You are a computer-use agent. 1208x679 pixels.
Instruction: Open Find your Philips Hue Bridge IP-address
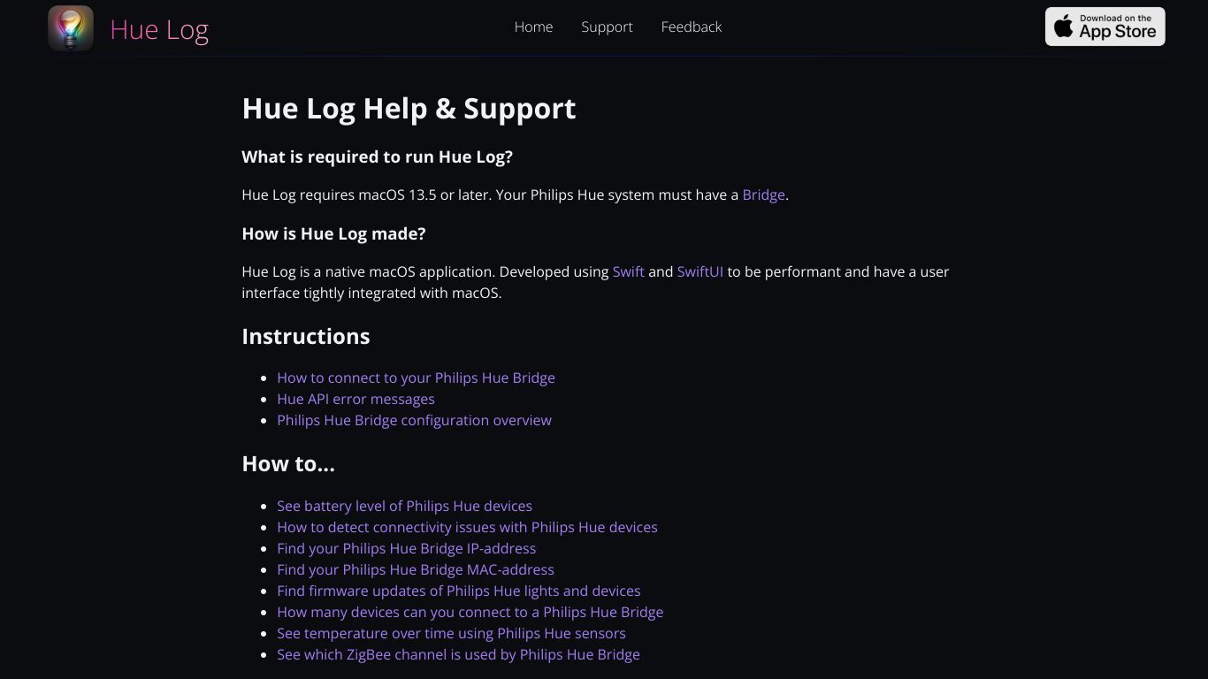pos(406,548)
